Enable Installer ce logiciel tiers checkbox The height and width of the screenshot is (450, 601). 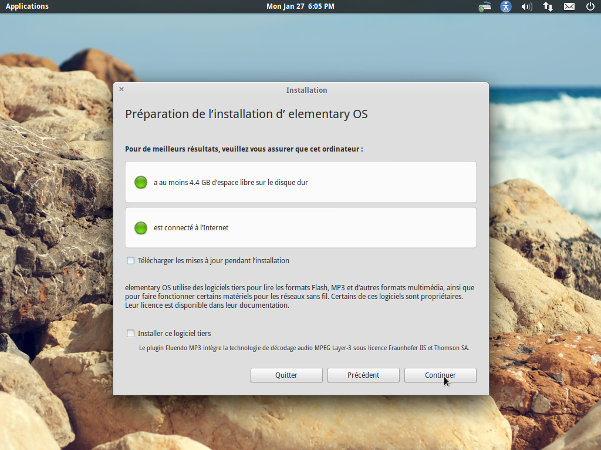point(130,333)
